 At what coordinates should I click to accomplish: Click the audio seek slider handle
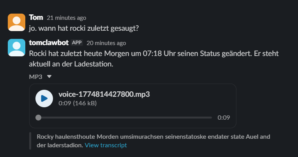38,117
